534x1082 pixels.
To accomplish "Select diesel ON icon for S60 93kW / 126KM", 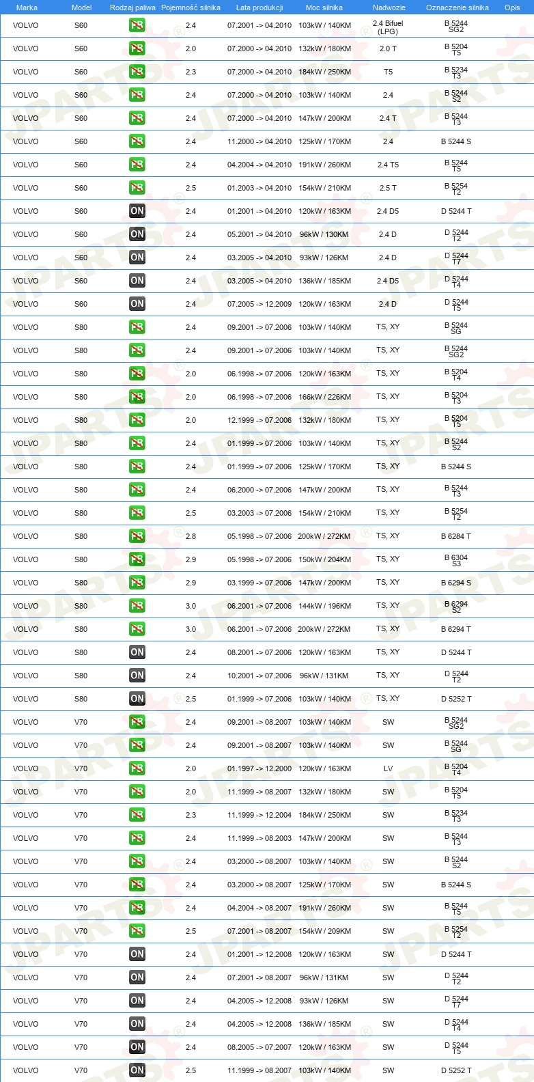I will pyautogui.click(x=137, y=258).
